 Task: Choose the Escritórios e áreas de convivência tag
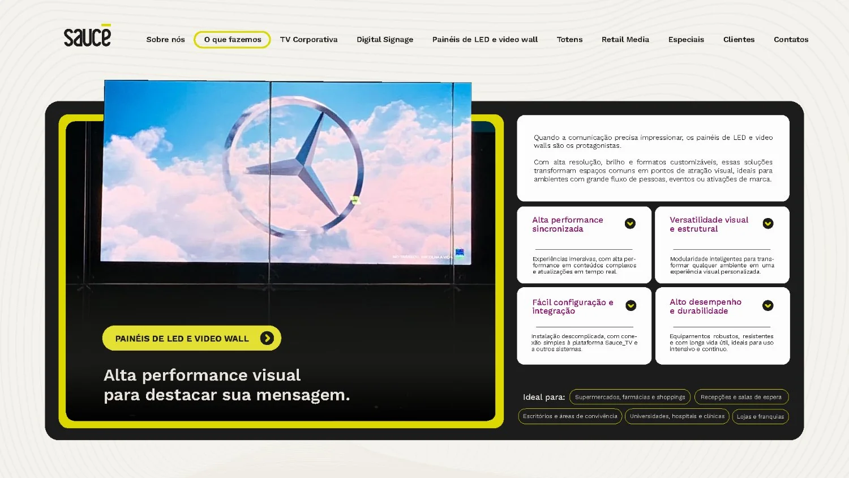[570, 416]
